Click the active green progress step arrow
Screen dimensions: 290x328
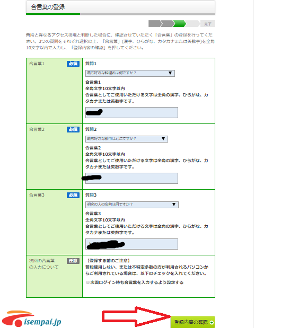(x=180, y=24)
